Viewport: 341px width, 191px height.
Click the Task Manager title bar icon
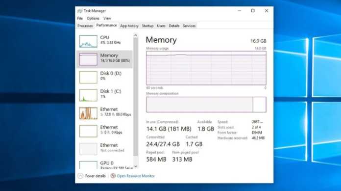click(80, 11)
